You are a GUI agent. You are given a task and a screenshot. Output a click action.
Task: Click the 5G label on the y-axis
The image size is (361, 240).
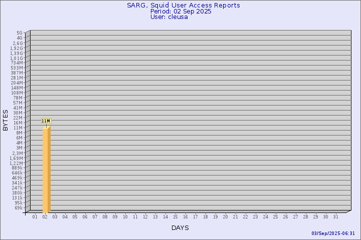pos(19,32)
